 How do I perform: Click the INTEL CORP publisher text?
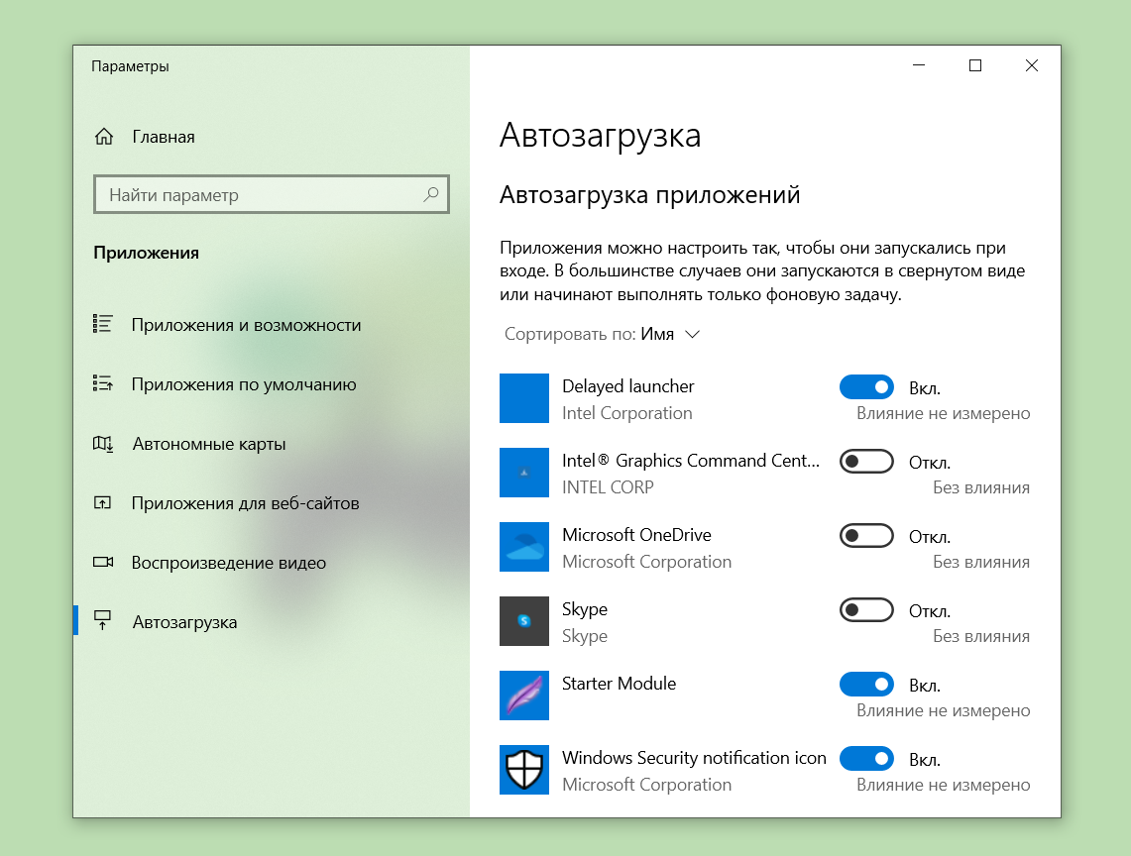pyautogui.click(x=608, y=486)
